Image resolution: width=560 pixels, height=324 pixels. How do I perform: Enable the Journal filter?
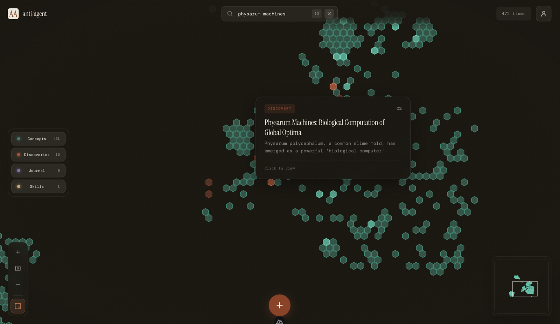click(38, 171)
